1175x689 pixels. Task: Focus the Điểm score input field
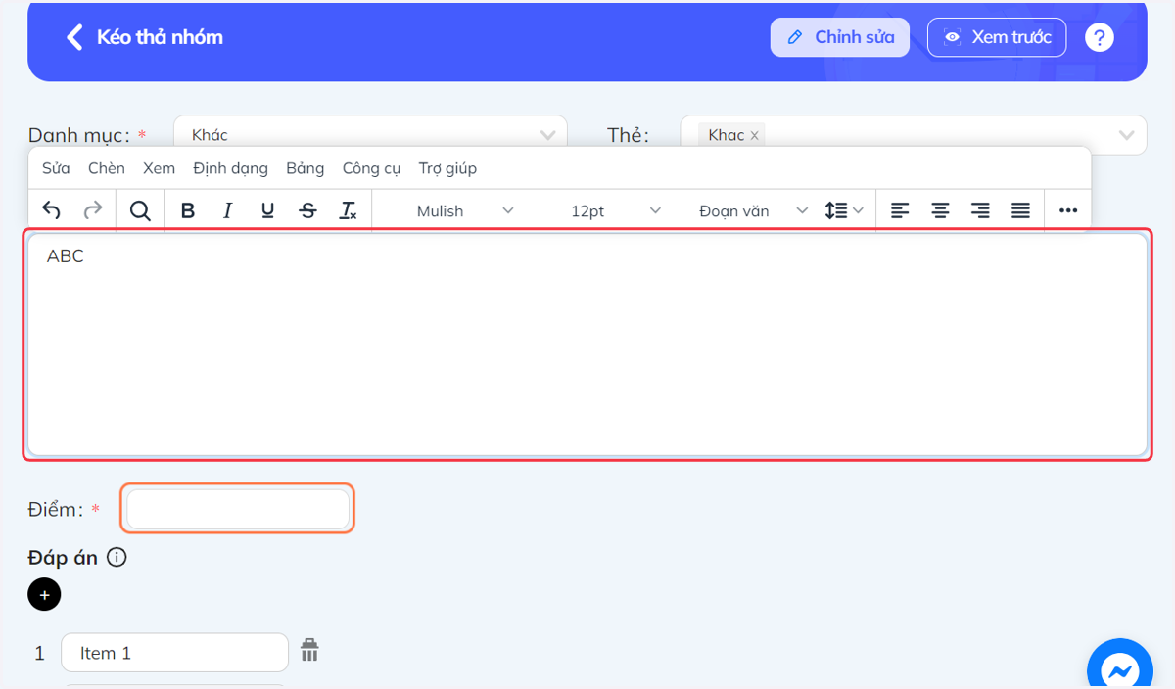point(238,509)
